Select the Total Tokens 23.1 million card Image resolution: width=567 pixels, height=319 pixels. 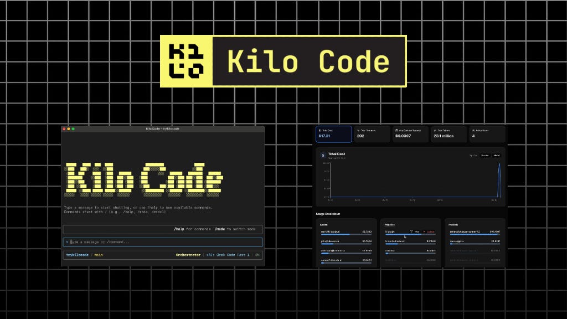click(449, 134)
